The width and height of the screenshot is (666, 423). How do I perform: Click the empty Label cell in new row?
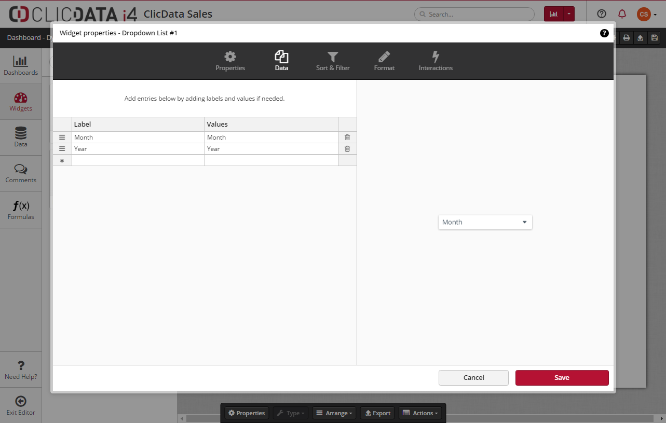(x=138, y=160)
